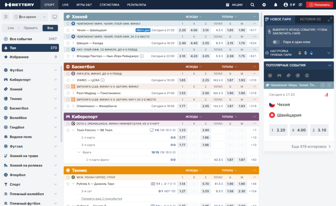The image size is (336, 206).
Task: Click the filter sliders icon in sidebar
Action: coord(6,17)
